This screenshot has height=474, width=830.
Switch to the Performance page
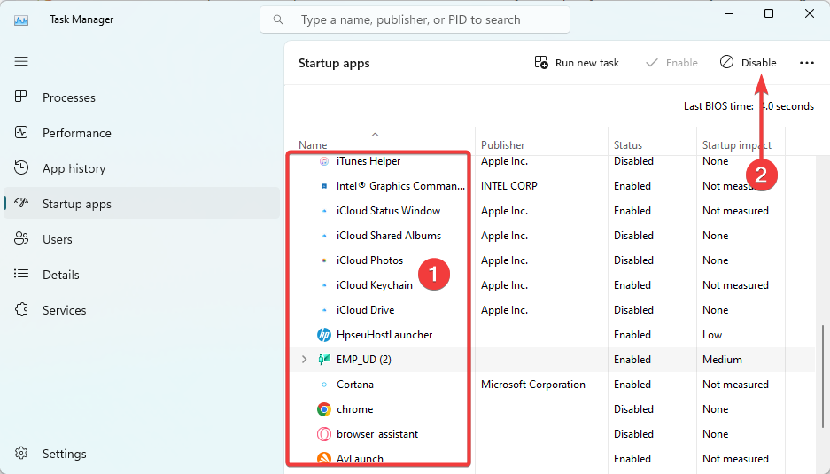coord(76,133)
